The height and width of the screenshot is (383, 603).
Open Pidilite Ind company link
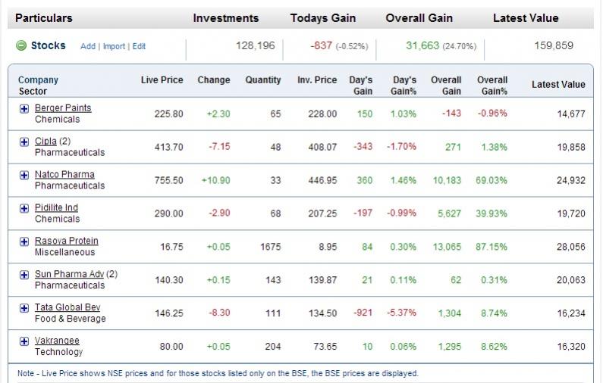coord(57,207)
